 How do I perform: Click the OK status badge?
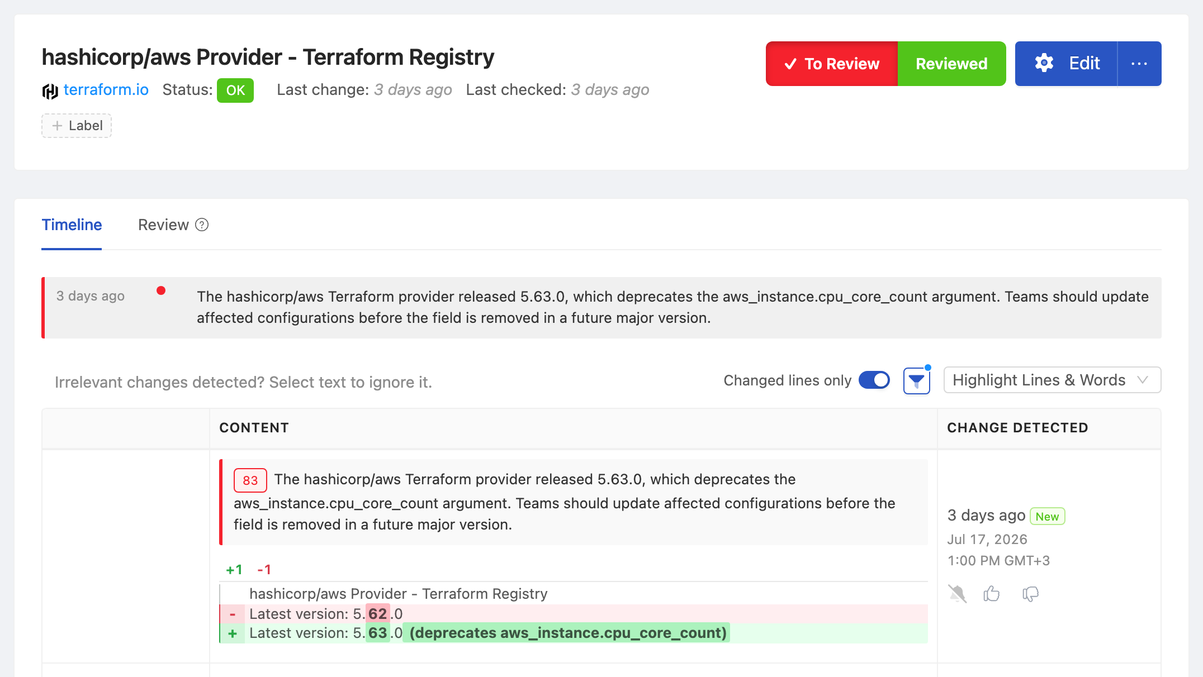point(235,90)
